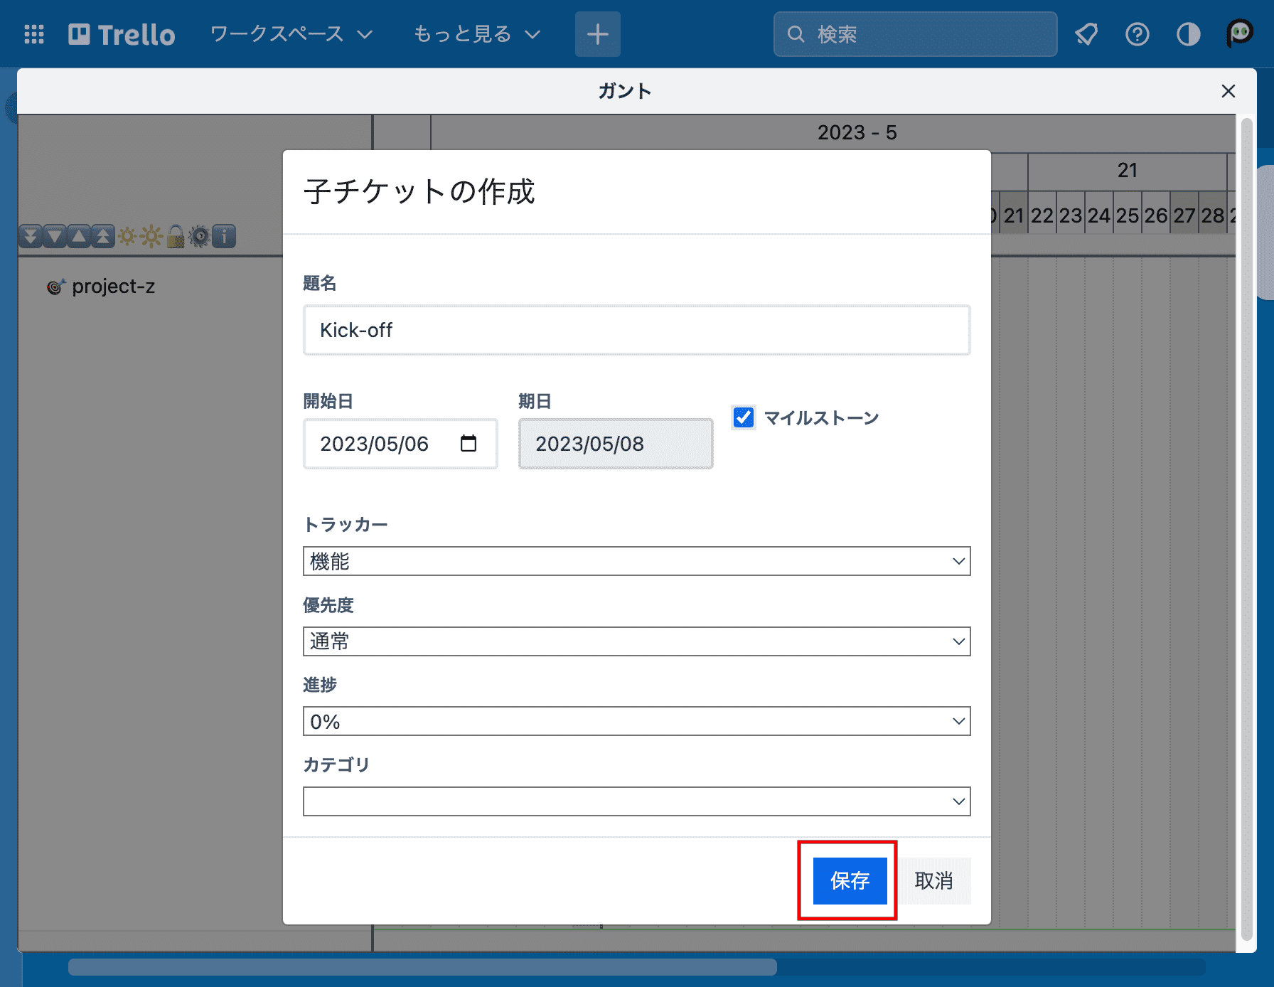Screen dimensions: 1274x987
Task: Cancel the dialog using 取消
Action: [934, 881]
